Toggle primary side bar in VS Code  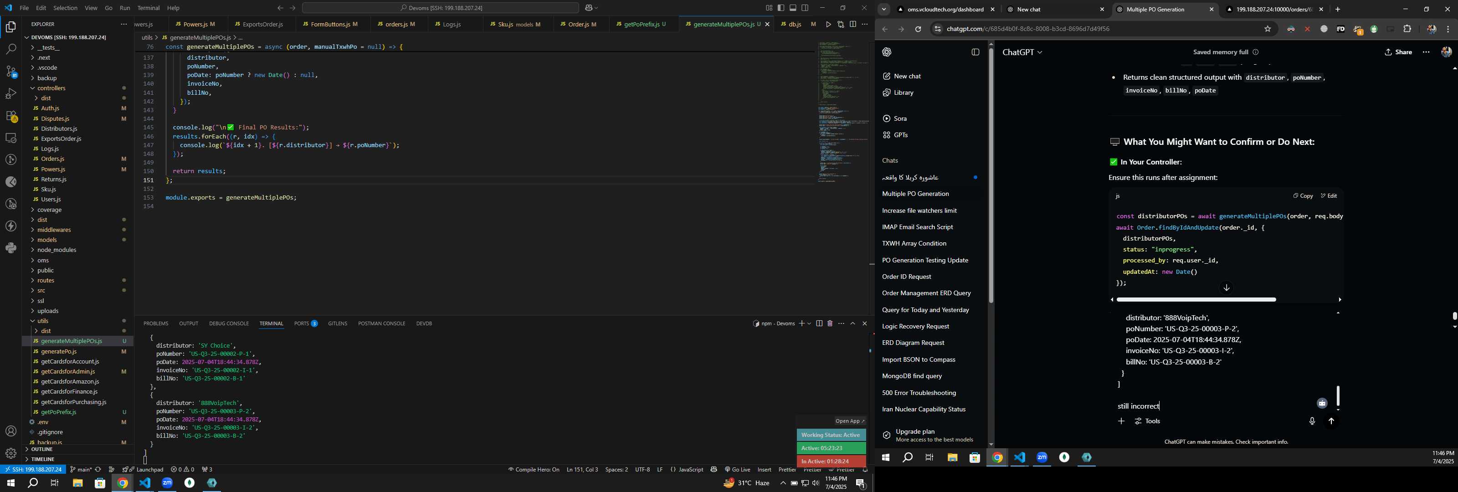tap(781, 8)
